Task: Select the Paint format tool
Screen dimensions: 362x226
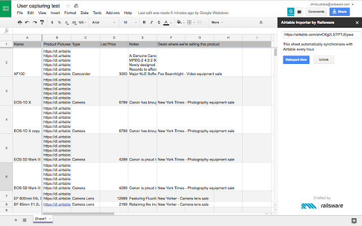Action: (42, 23)
